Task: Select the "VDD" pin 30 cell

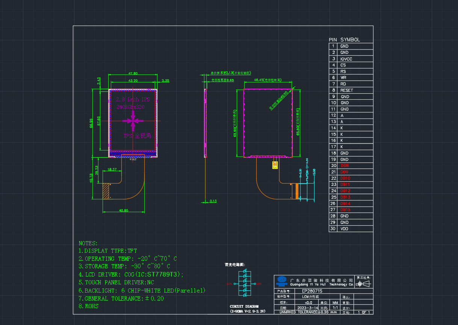Action: click(355, 229)
